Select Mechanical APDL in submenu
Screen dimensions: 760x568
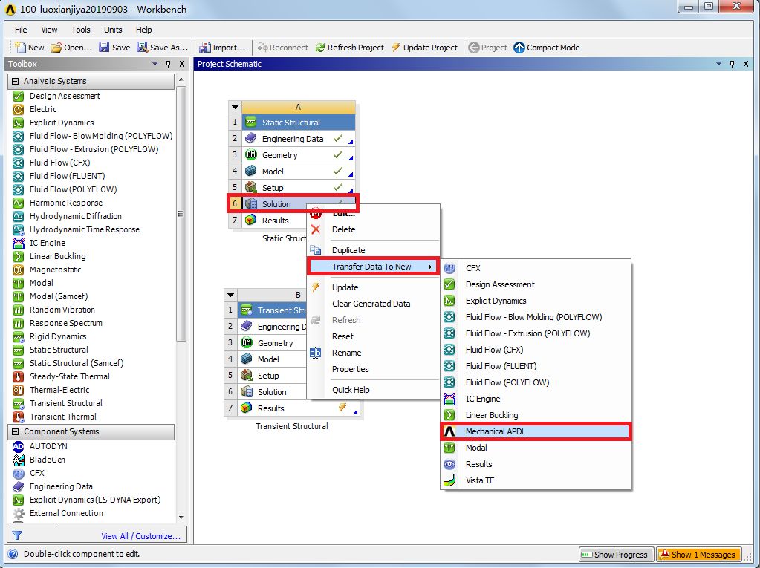[x=536, y=431]
